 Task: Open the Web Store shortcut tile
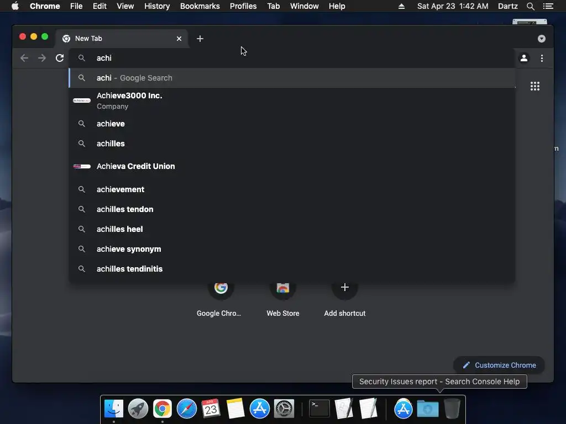[282, 298]
